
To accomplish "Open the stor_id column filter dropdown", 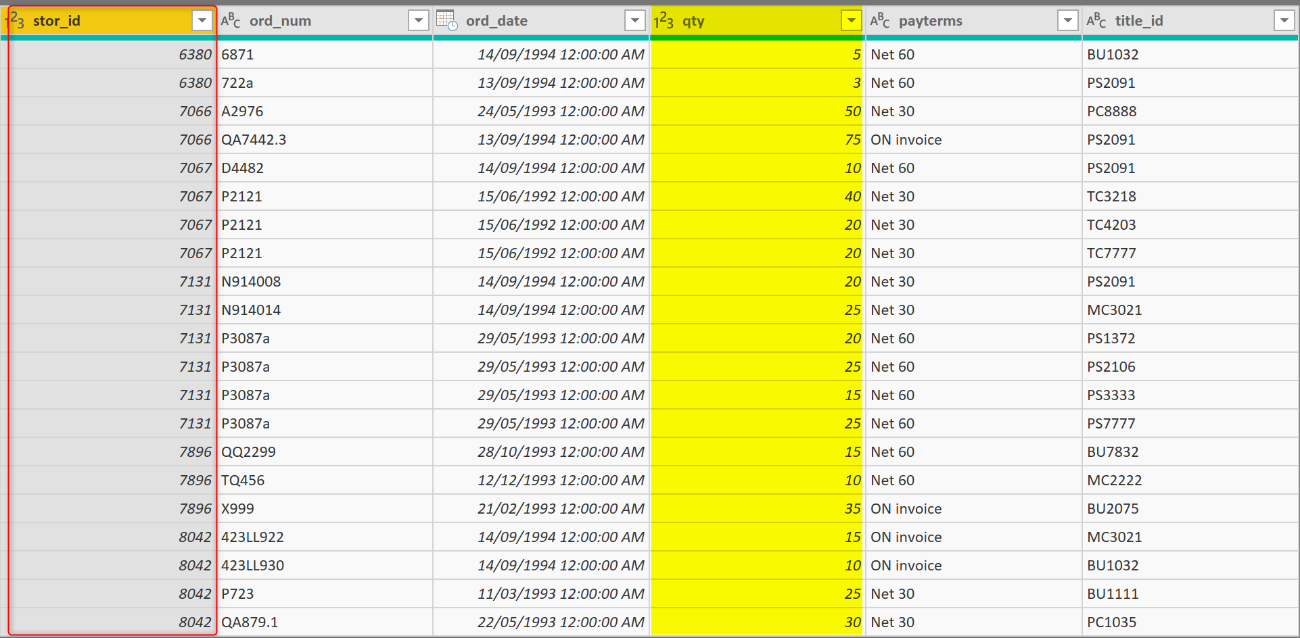I will click(202, 21).
